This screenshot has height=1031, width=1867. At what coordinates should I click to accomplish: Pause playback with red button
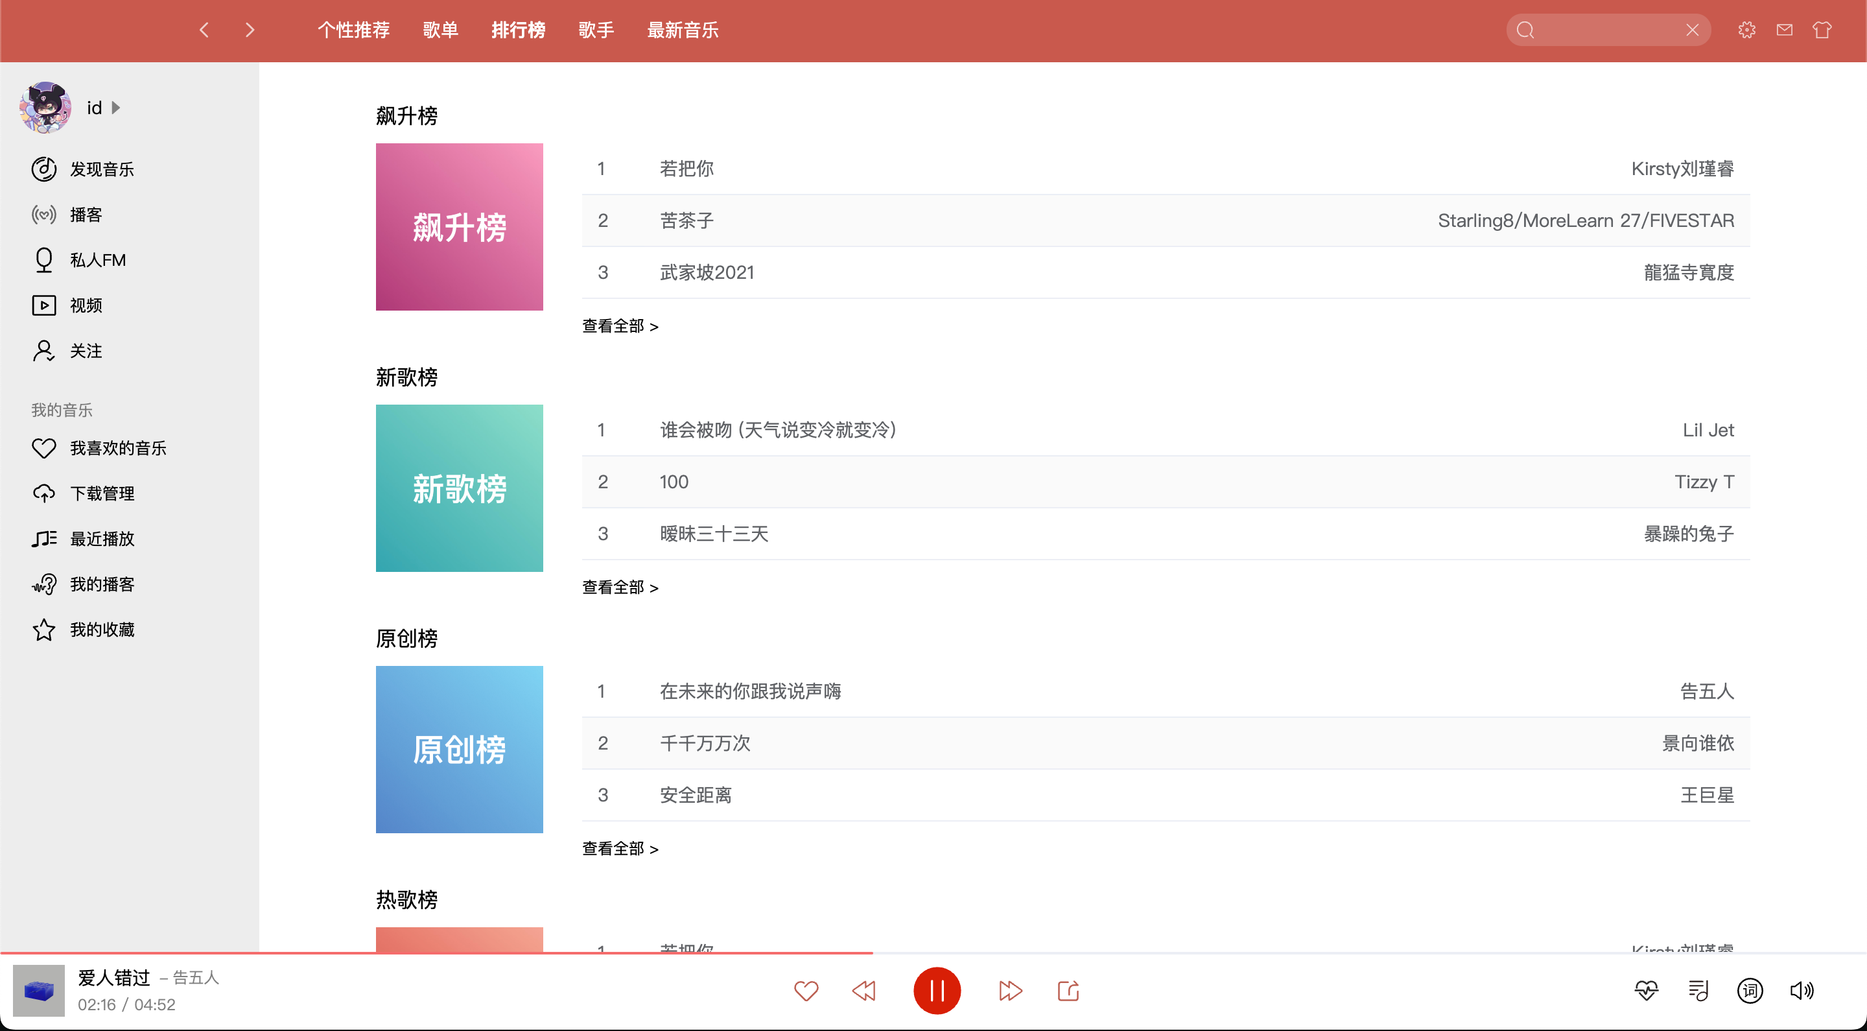coord(936,990)
